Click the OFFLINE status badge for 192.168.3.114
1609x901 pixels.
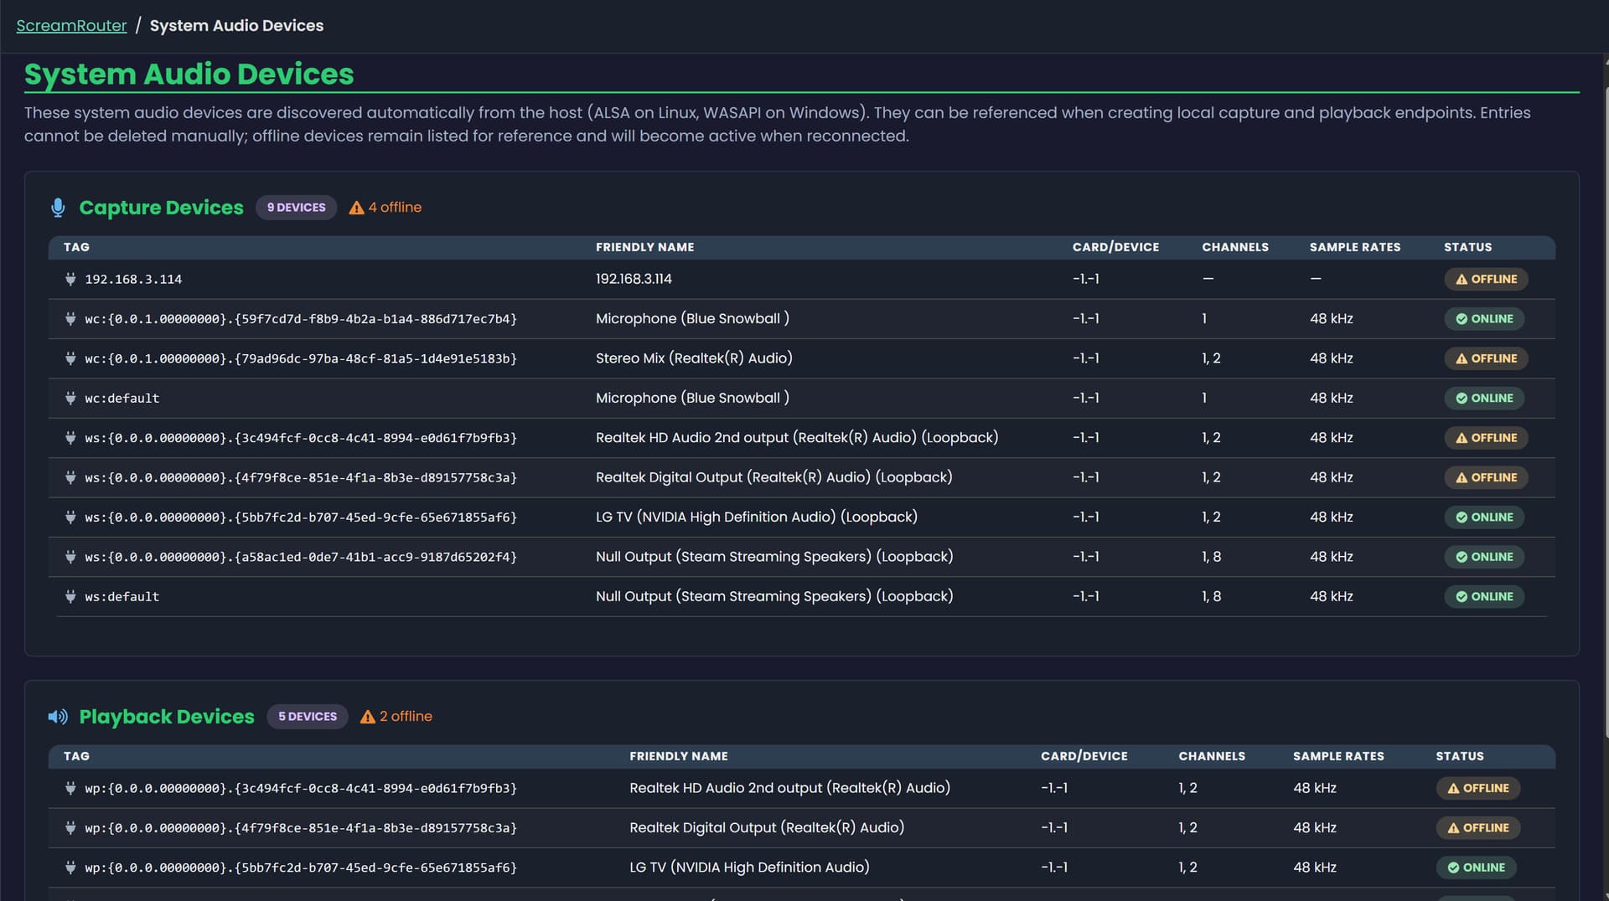point(1485,279)
